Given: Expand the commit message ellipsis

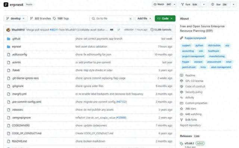Looking at the screenshot, I should [x=112, y=30].
